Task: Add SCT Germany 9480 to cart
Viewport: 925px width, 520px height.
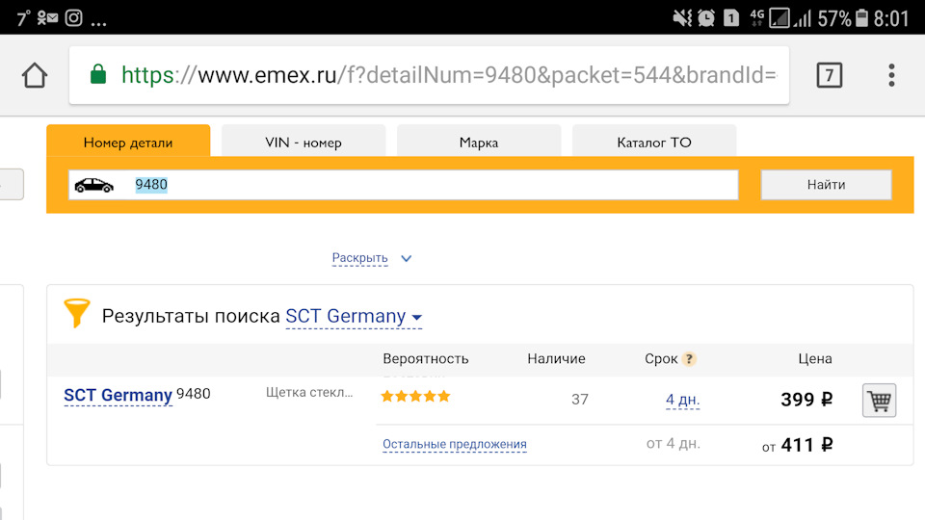Action: (878, 400)
